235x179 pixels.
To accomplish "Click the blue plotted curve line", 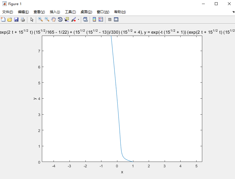I will click(x=117, y=99).
